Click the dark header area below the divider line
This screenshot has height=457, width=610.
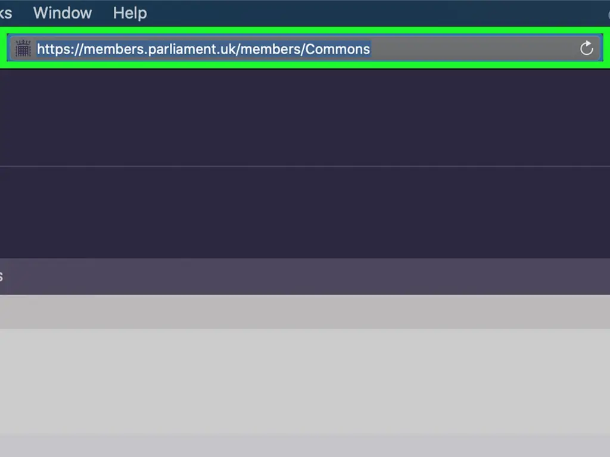pyautogui.click(x=305, y=211)
